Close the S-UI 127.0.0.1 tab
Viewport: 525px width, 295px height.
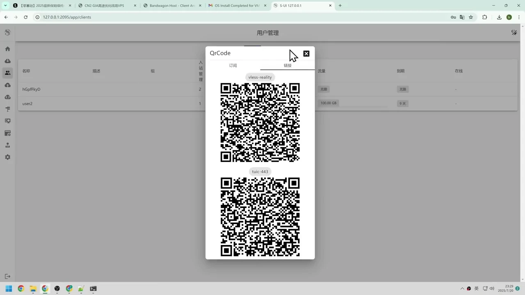click(330, 6)
